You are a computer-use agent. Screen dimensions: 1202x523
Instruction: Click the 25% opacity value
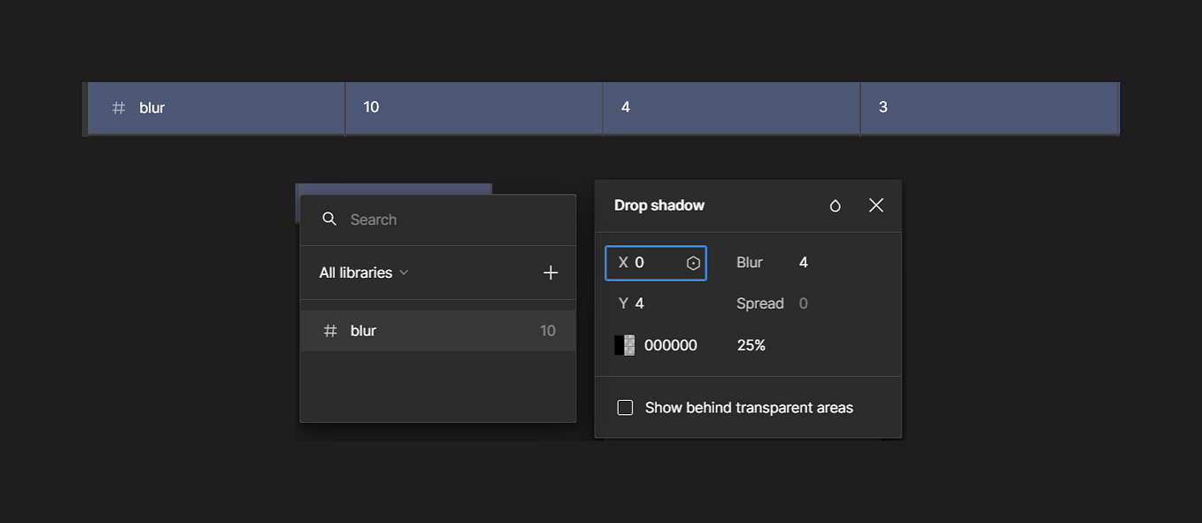pyautogui.click(x=751, y=344)
